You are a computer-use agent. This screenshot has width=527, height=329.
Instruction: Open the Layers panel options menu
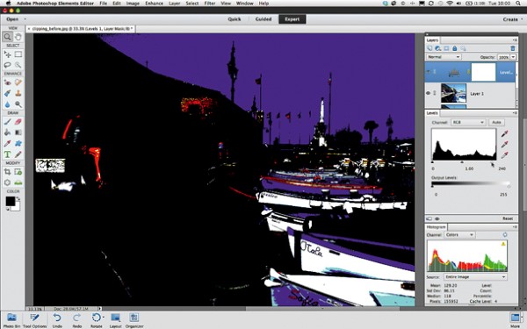[x=515, y=40]
